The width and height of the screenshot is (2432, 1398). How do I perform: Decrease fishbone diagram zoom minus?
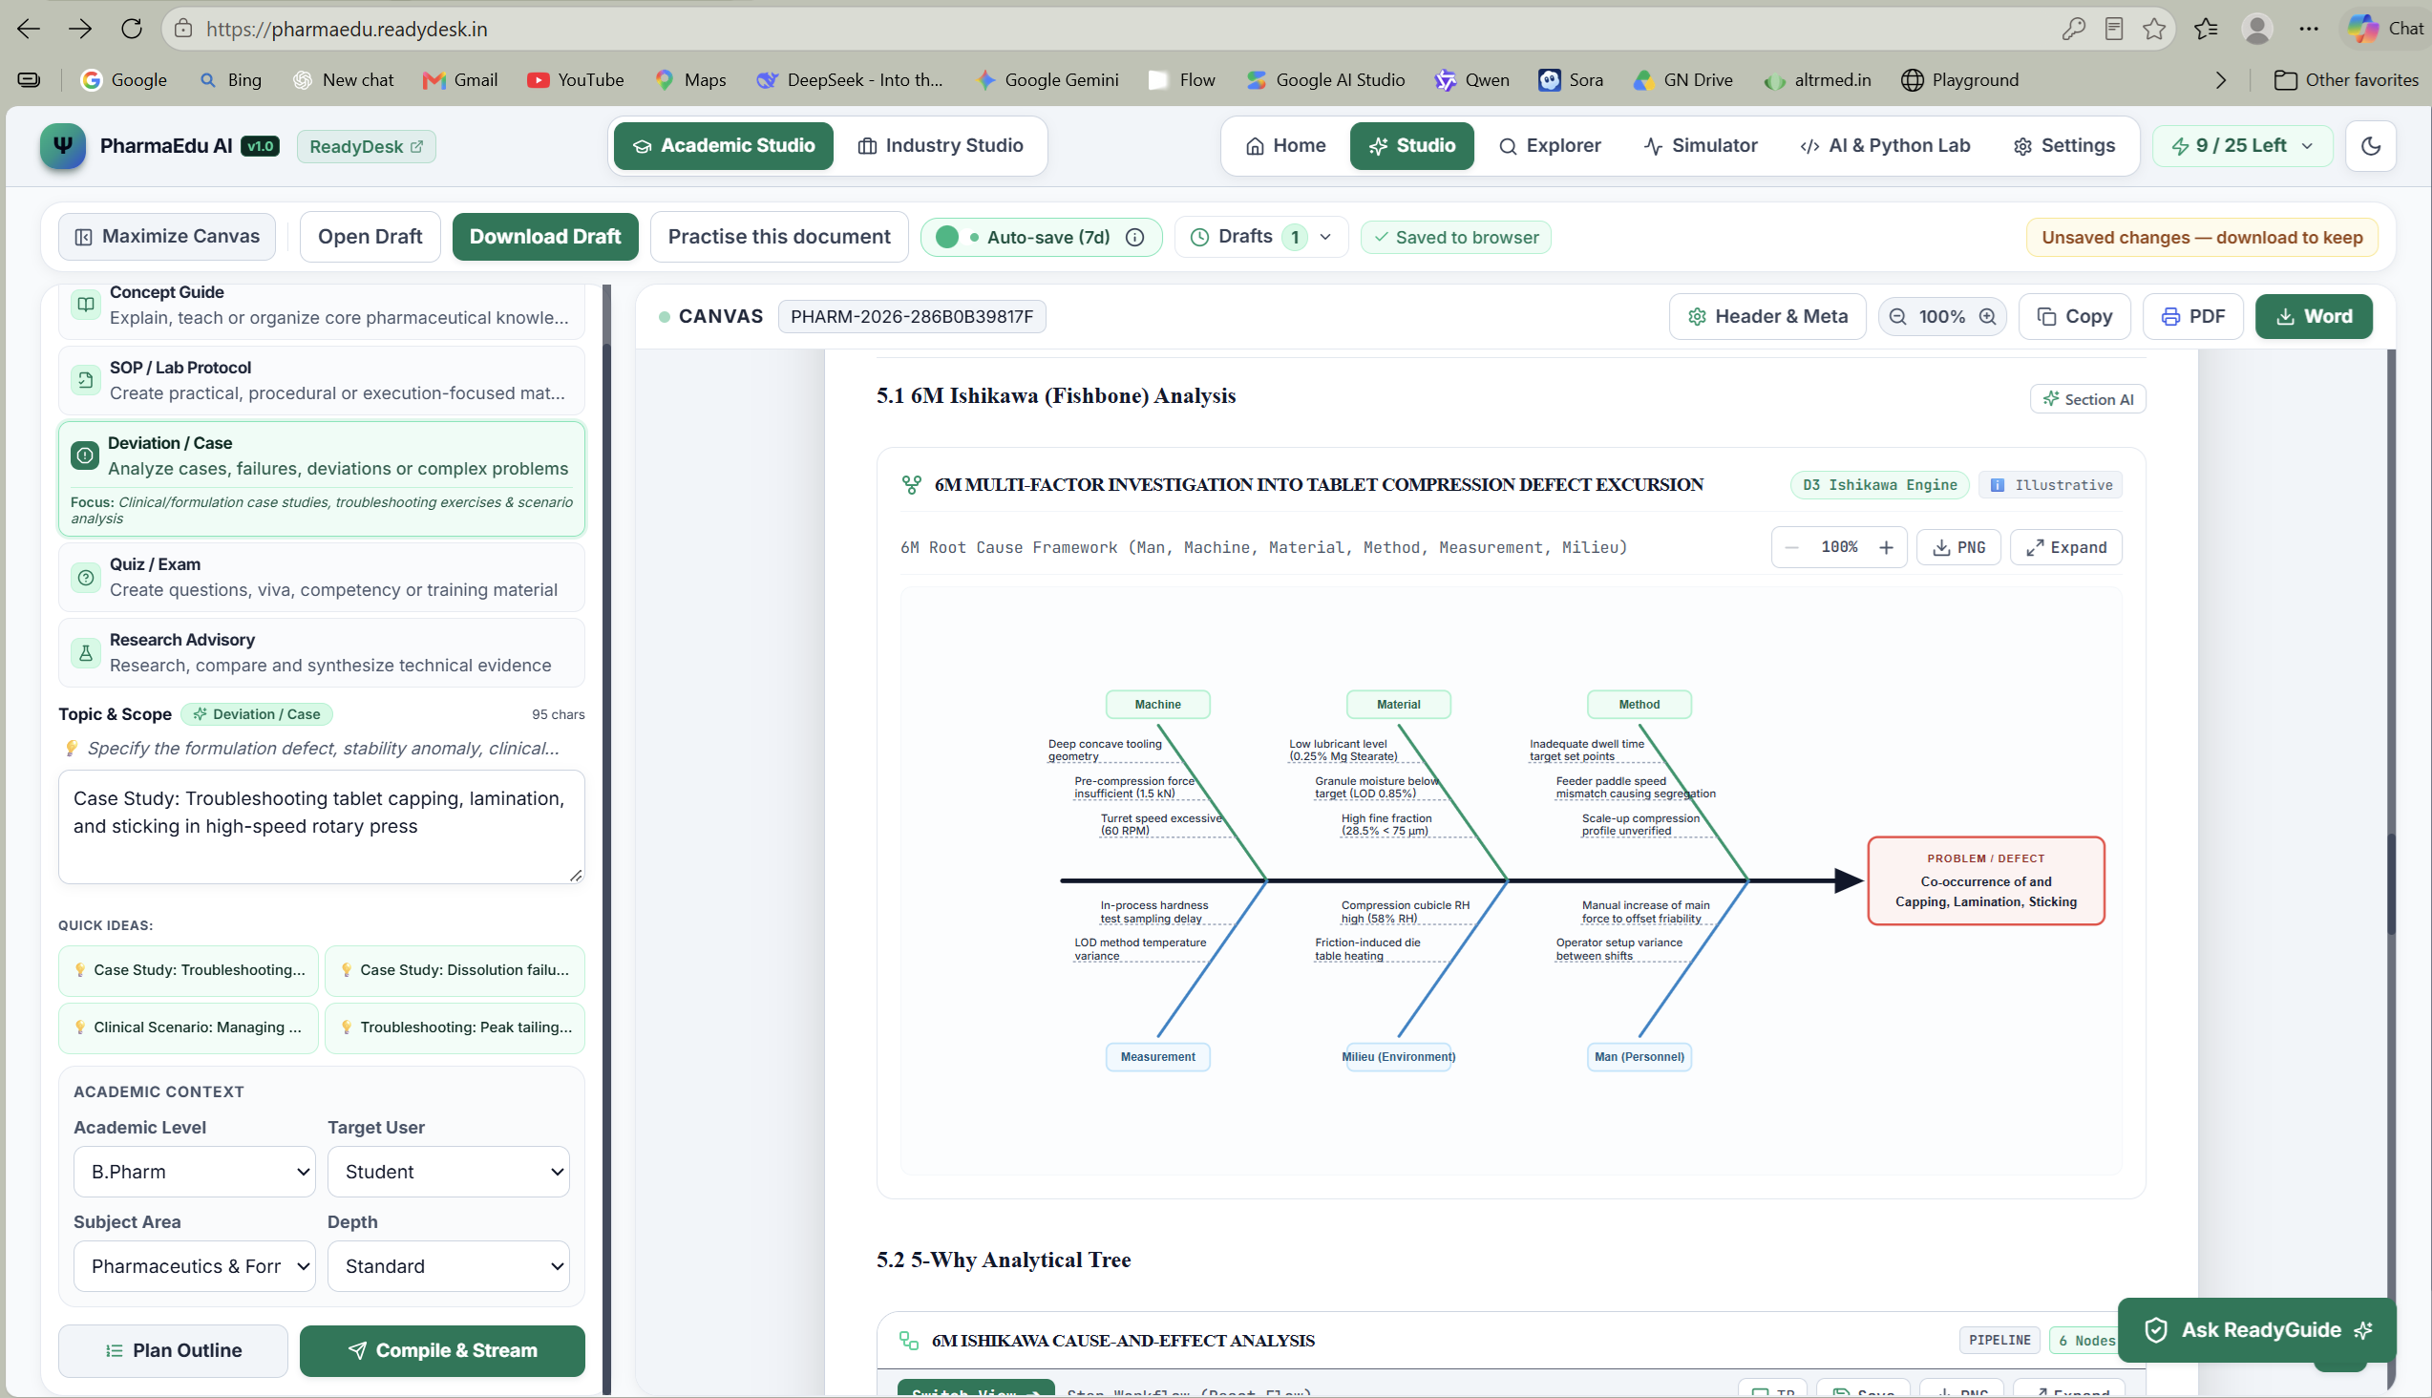[x=1791, y=548]
